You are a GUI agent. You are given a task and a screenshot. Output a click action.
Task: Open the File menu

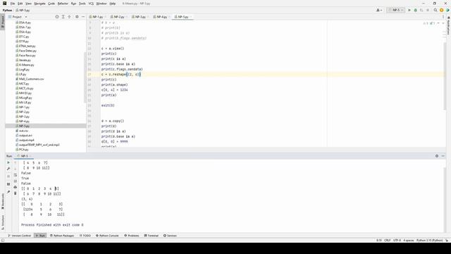coord(13,4)
